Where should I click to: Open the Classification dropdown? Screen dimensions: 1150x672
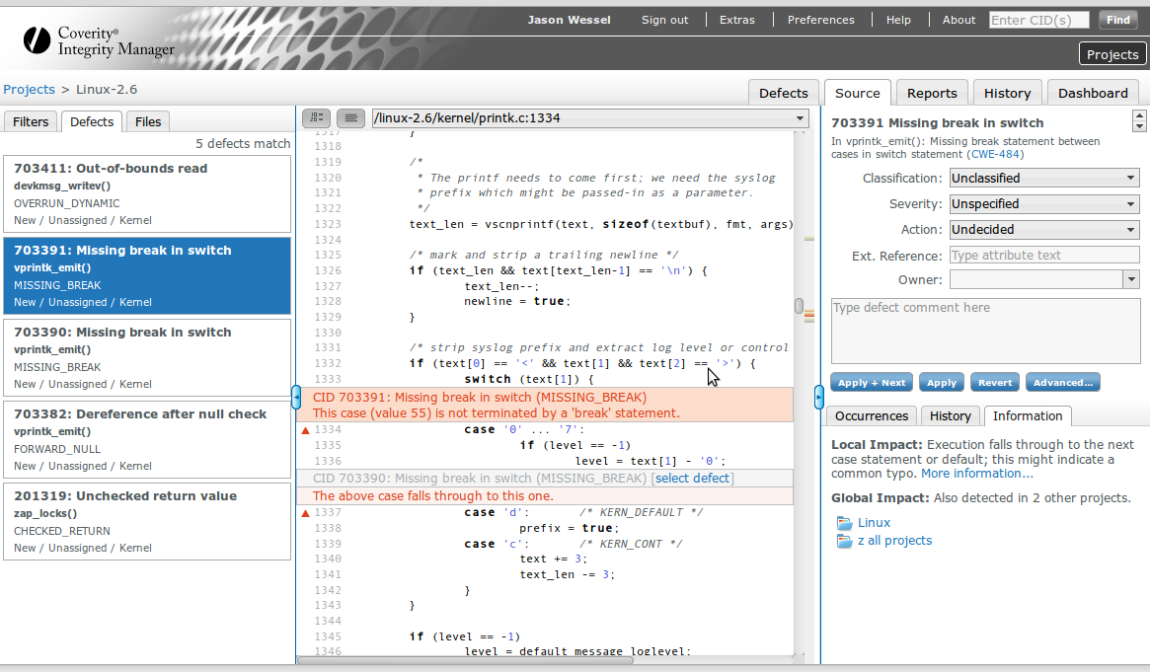(1044, 179)
